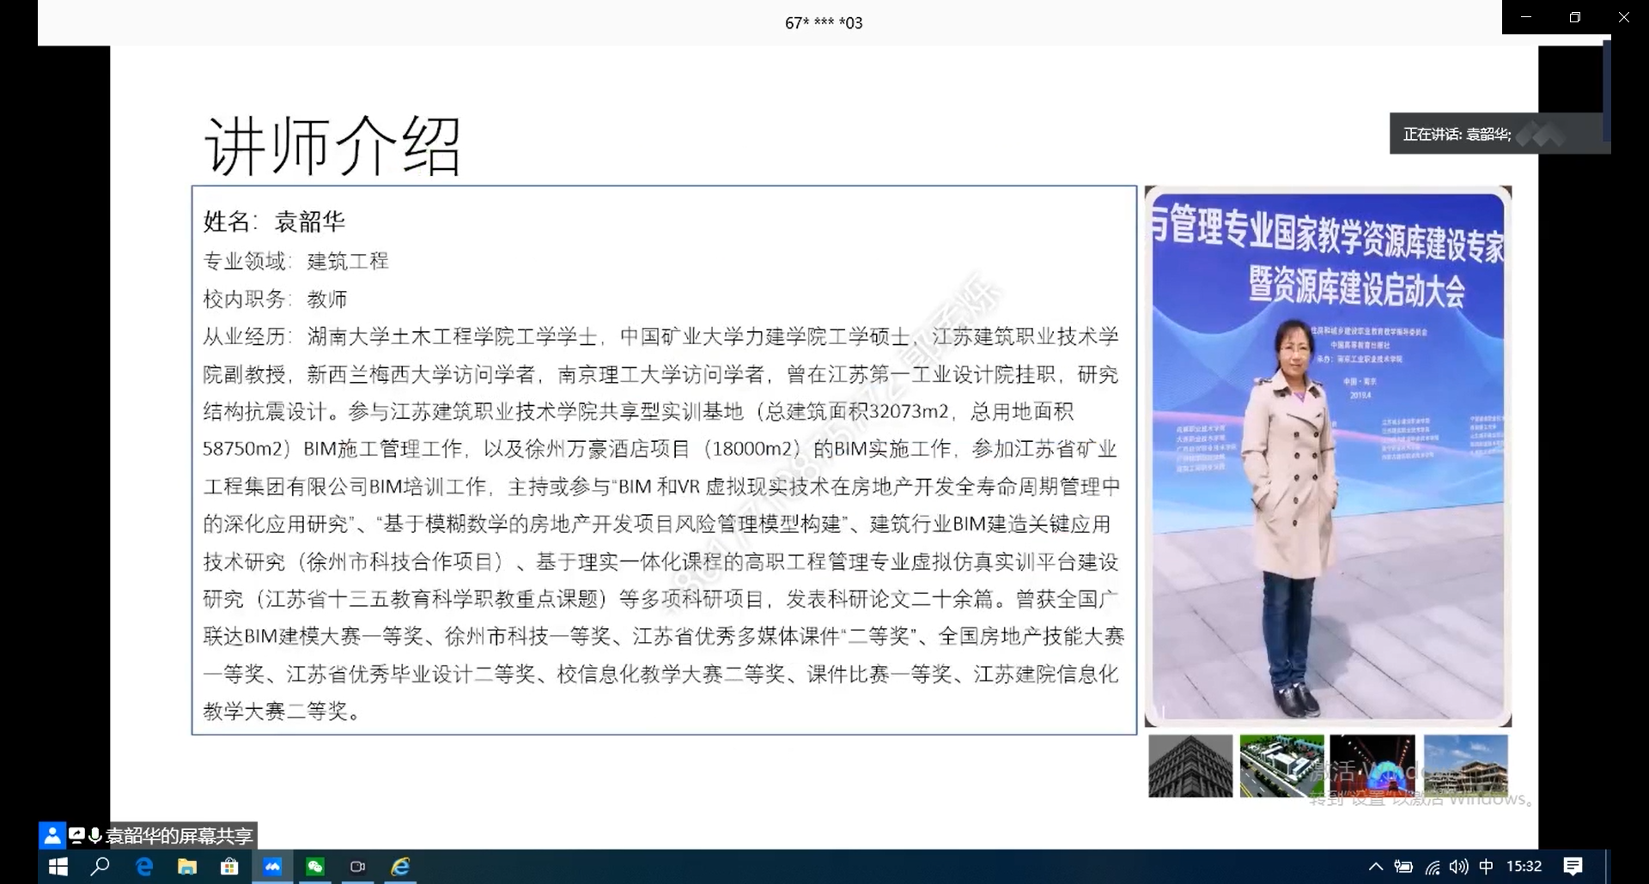Open the battery power status icon
The height and width of the screenshot is (884, 1649).
pos(1403,867)
